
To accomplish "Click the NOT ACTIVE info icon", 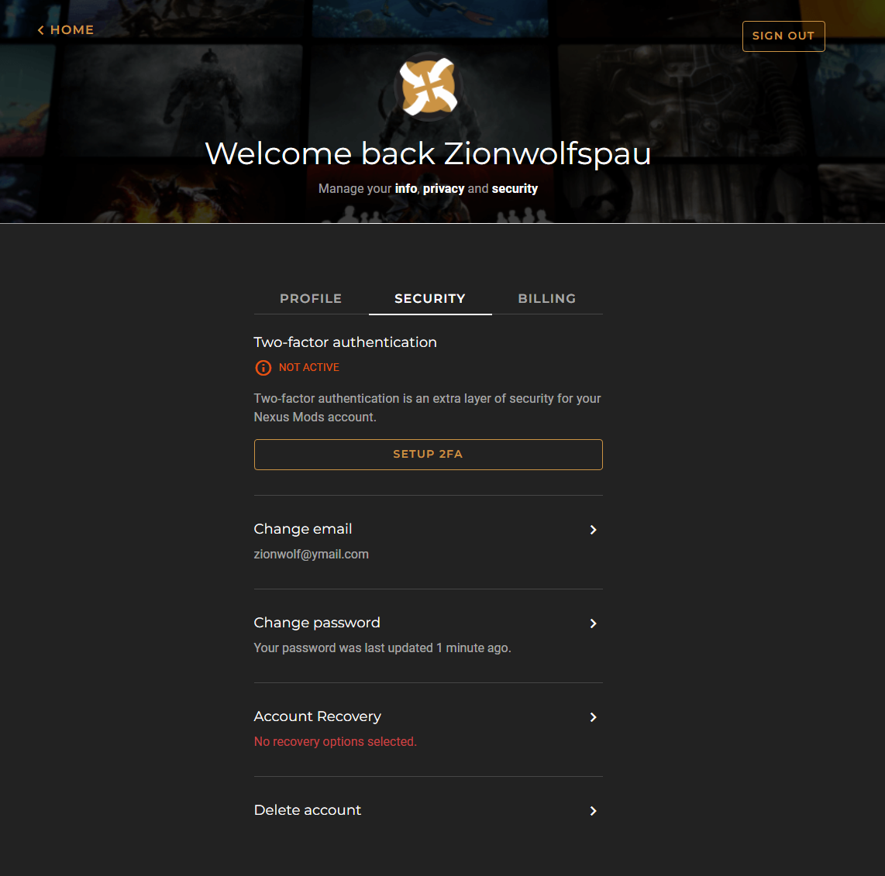I will (263, 368).
